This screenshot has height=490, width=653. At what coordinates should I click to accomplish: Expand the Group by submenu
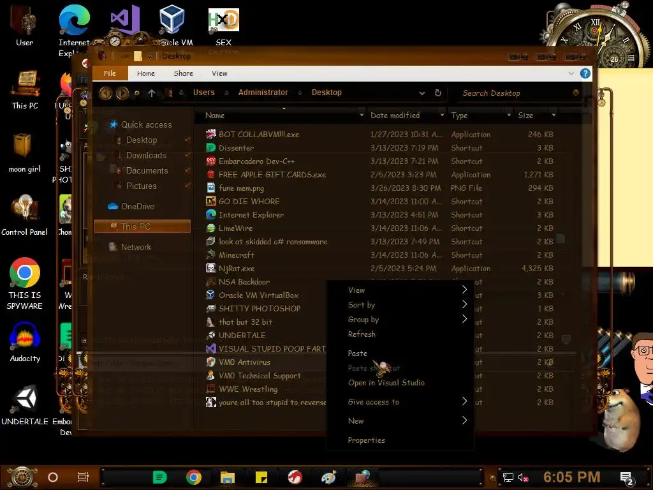click(400, 320)
